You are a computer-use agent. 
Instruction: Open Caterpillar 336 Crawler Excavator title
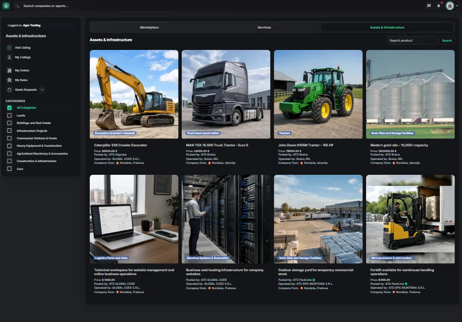click(120, 145)
